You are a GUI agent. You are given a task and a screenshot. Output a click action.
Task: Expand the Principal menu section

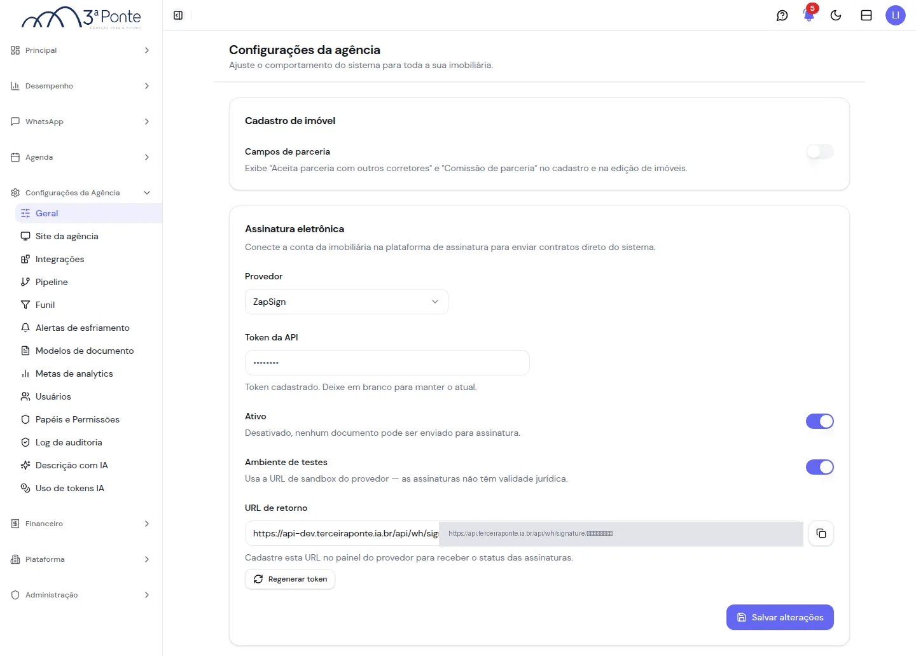[x=81, y=50]
